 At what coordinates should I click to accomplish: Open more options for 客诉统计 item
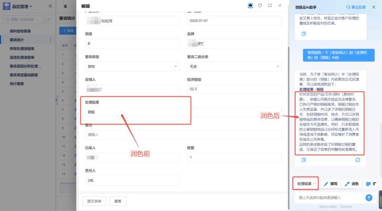51,40
